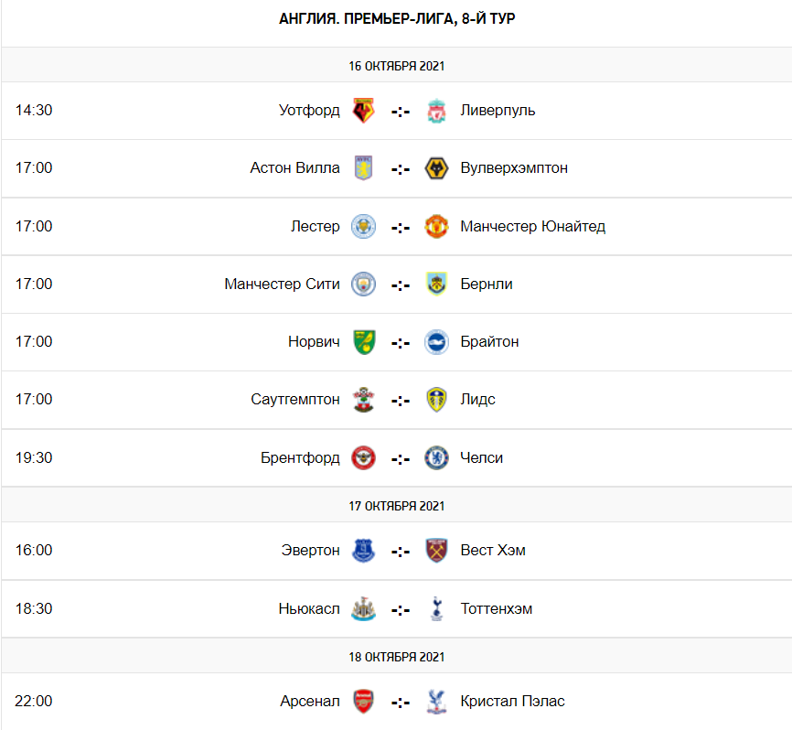Open the Лестер team name link

[x=315, y=226]
